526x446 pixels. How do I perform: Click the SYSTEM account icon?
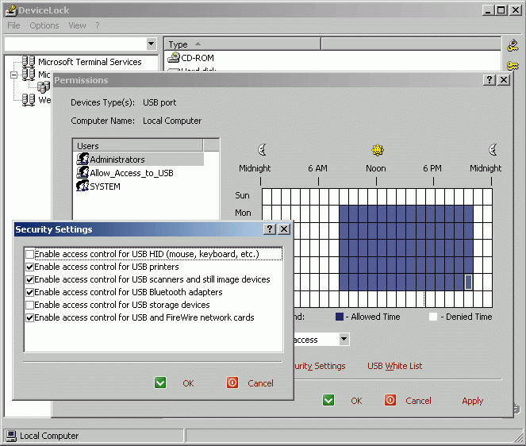click(x=83, y=186)
